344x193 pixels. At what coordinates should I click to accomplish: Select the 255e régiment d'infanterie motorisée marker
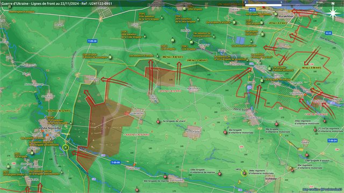325,121
